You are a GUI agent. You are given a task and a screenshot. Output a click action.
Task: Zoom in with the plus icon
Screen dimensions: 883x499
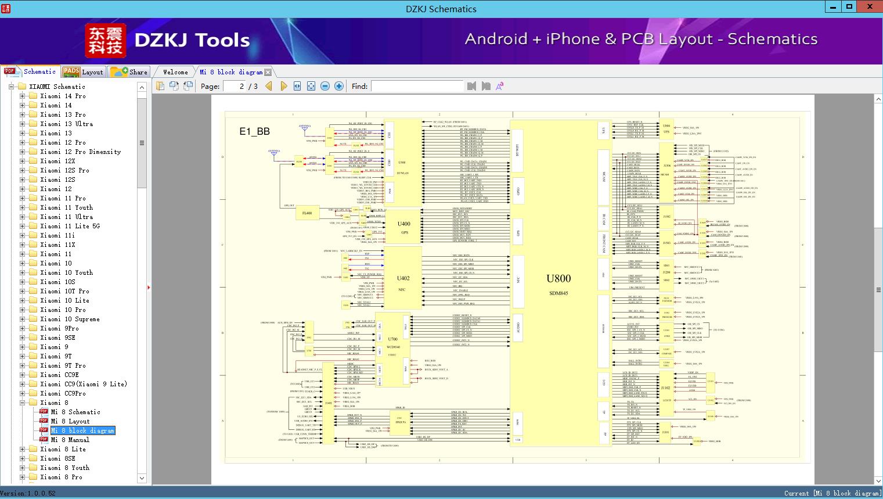coord(339,86)
